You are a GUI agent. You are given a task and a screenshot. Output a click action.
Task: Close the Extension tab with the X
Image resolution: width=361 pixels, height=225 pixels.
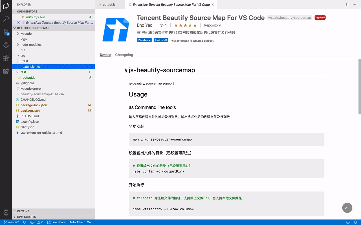pos(213,4)
